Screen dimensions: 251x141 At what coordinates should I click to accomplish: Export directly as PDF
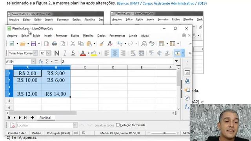click(x=46, y=43)
